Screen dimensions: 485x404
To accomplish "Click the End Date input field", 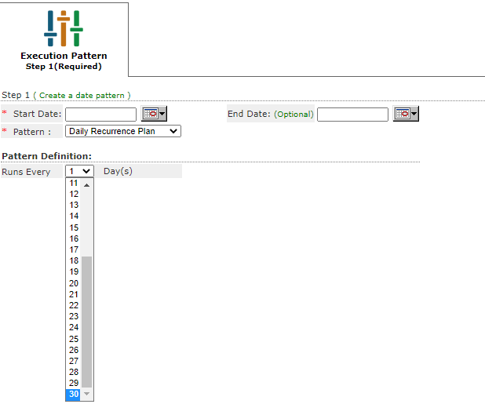I will (352, 115).
